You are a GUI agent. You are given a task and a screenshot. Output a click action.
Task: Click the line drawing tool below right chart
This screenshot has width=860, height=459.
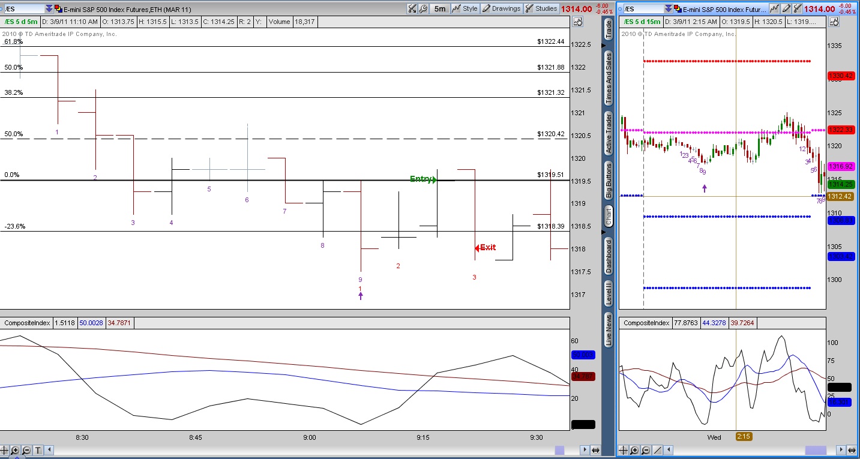pyautogui.click(x=657, y=449)
